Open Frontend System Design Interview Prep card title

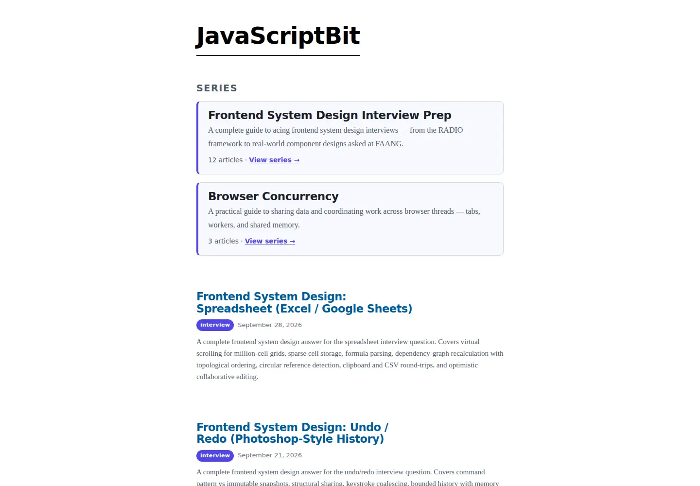tap(330, 115)
